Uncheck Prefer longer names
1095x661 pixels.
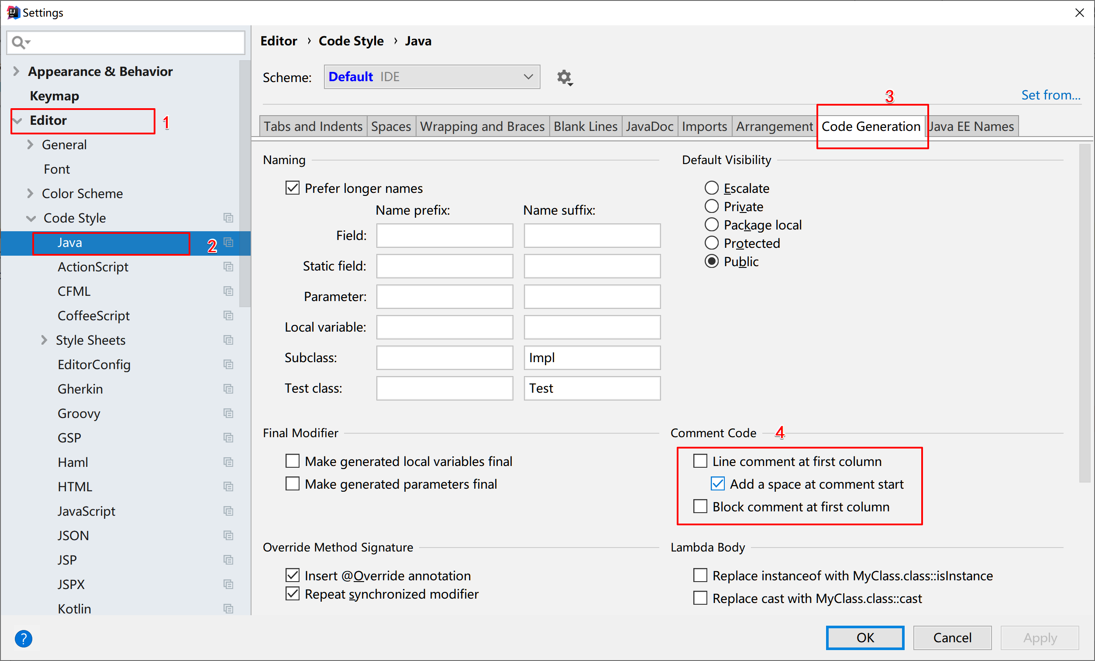tap(293, 188)
